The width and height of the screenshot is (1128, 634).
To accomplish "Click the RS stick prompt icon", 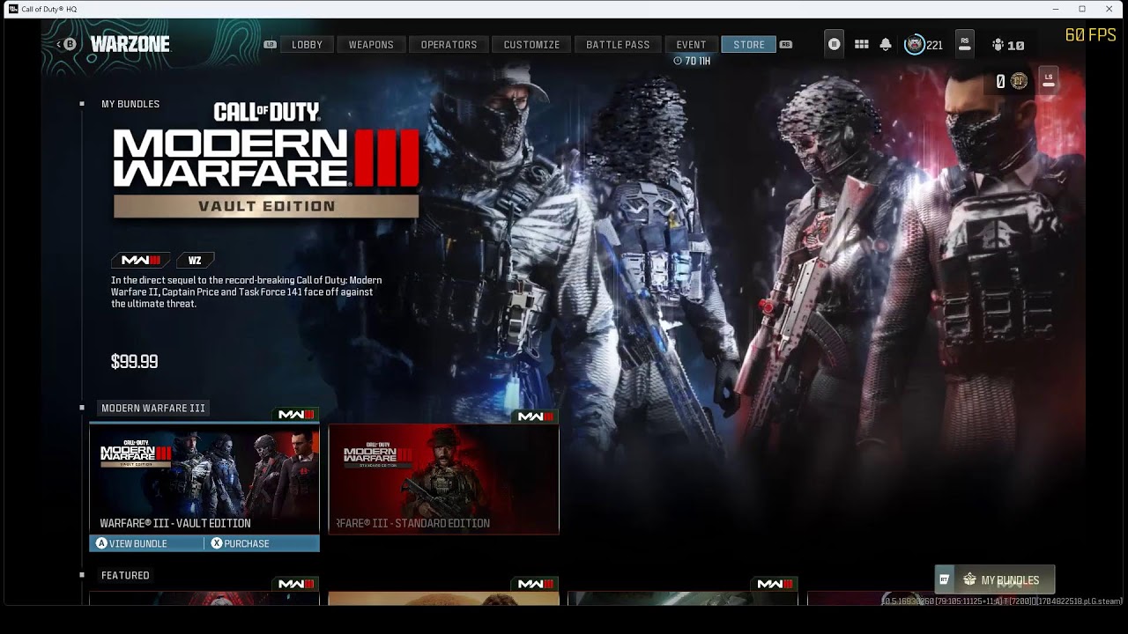I will point(965,44).
